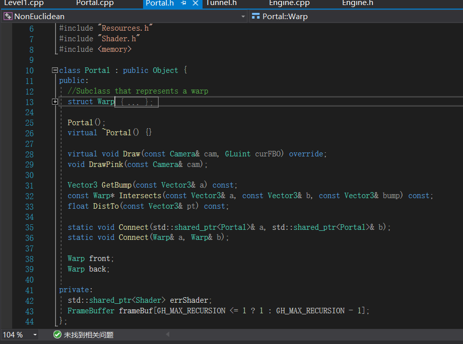Screen dimensions: 463x344
Task: Pin the Portal.h tab
Action: (184, 3)
